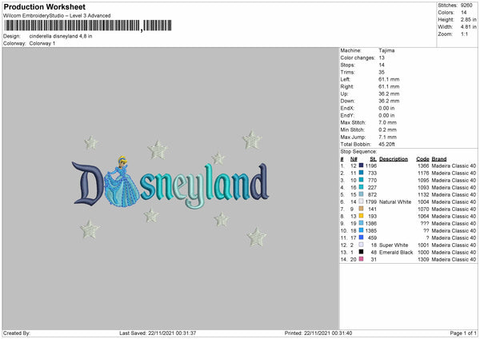The height and width of the screenshot is (339, 480).
Task: Click the light blue swatch with 1386 stitches
Action: pos(362,223)
